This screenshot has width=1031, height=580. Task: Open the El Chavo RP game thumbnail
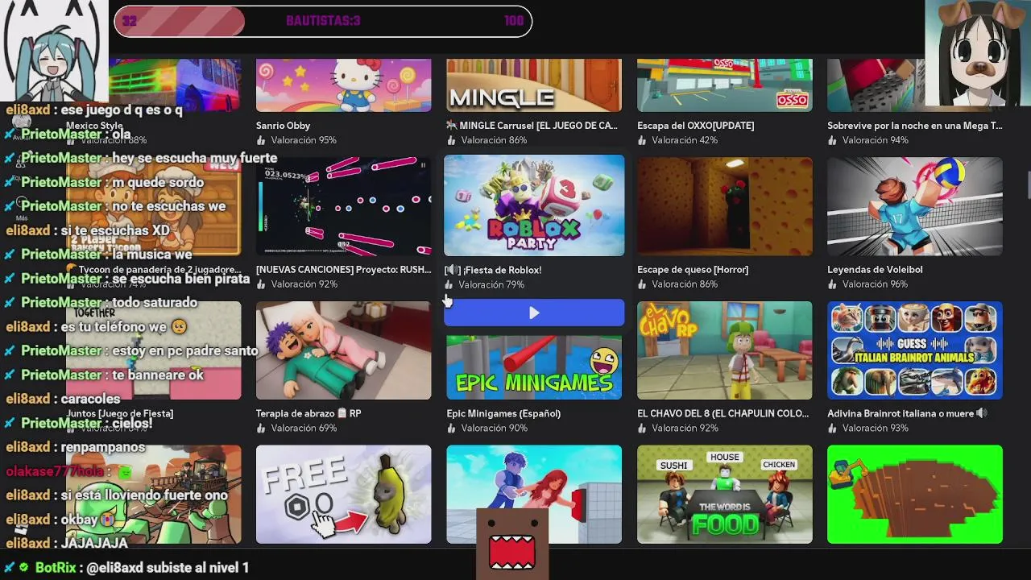tap(725, 350)
